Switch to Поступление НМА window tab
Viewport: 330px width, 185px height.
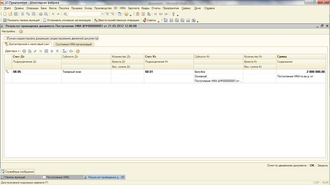[x=62, y=177]
